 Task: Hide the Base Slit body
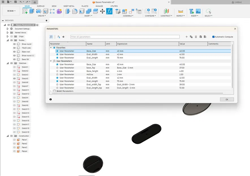click(14, 59)
